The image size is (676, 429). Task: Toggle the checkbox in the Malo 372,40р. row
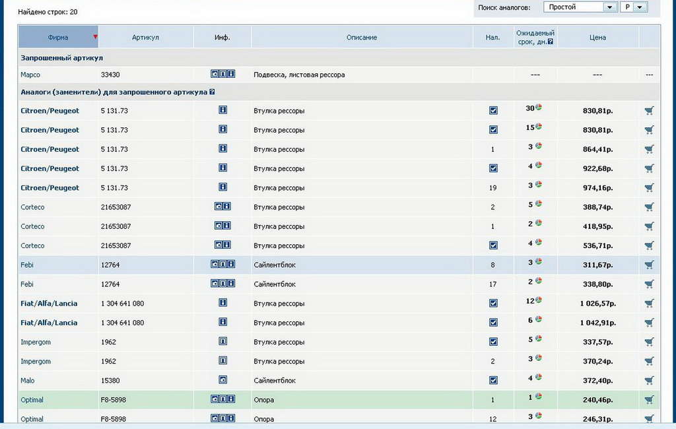point(493,380)
